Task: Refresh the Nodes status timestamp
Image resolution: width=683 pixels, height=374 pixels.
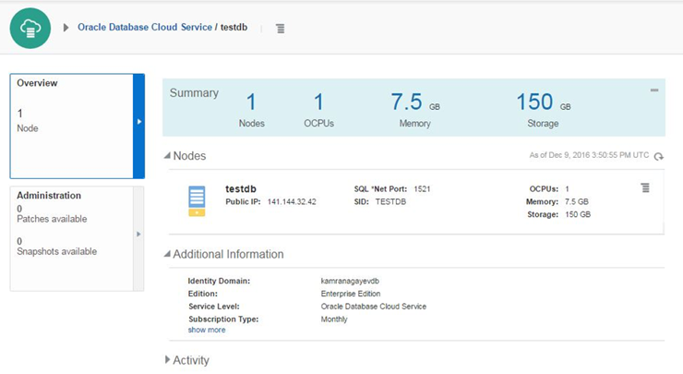Action: 658,157
